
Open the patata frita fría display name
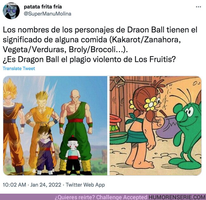(x=43, y=7)
